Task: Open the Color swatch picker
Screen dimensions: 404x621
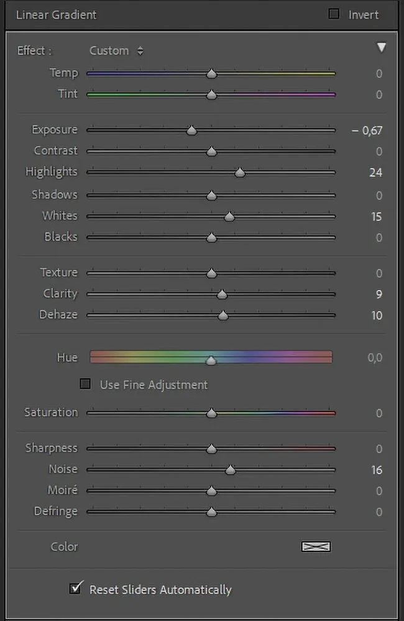Action: 316,546
